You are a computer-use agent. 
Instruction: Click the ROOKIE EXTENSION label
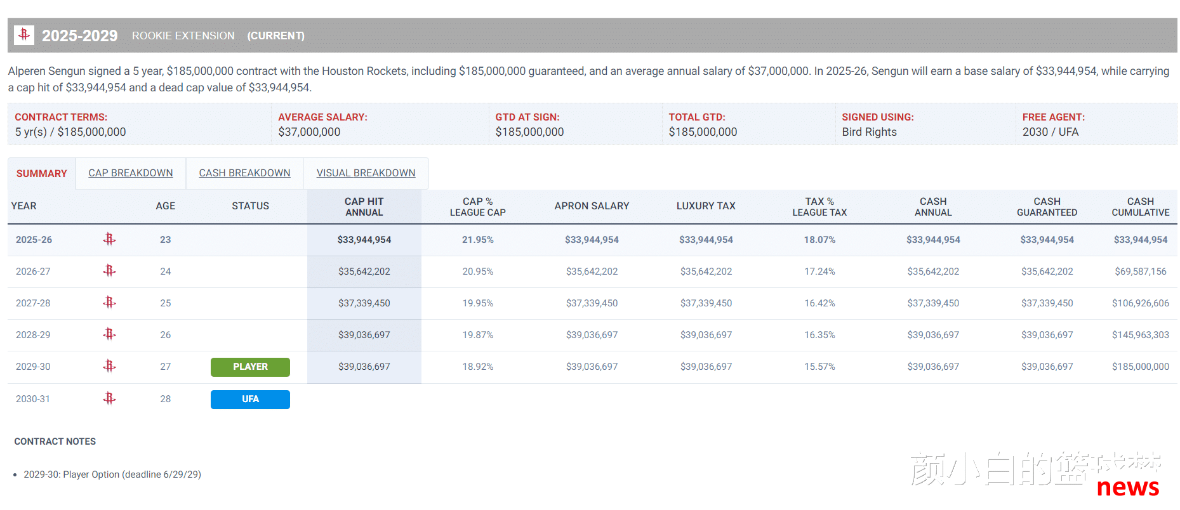183,36
